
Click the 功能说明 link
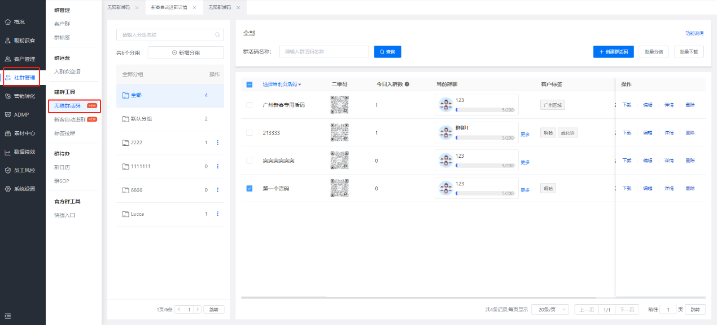click(x=694, y=33)
